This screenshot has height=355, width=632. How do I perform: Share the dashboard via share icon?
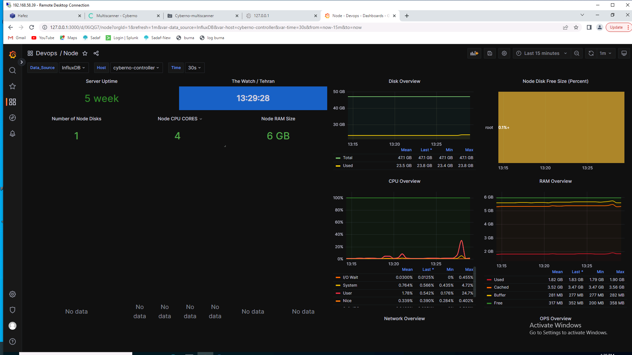tap(96, 53)
